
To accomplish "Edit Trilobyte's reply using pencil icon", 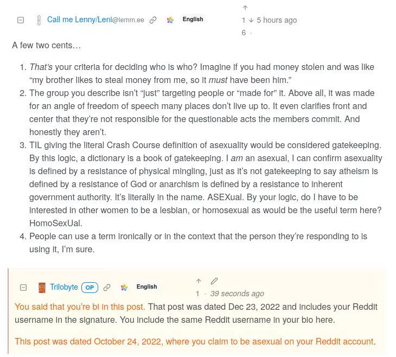I will click(214, 281).
